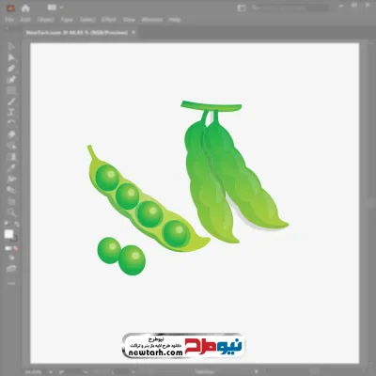This screenshot has height=376, width=376.
Task: Open the Type menu
Action: pyautogui.click(x=67, y=20)
